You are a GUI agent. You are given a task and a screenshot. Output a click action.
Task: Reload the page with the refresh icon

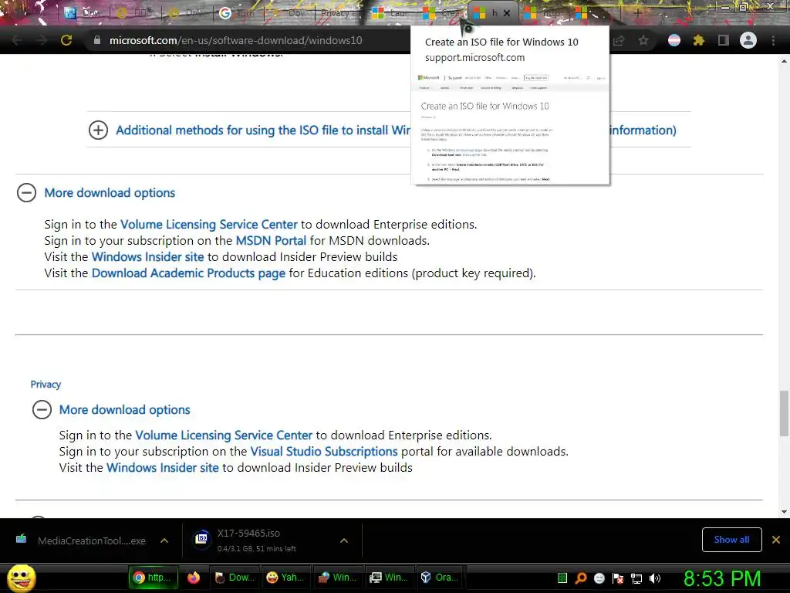coord(66,40)
